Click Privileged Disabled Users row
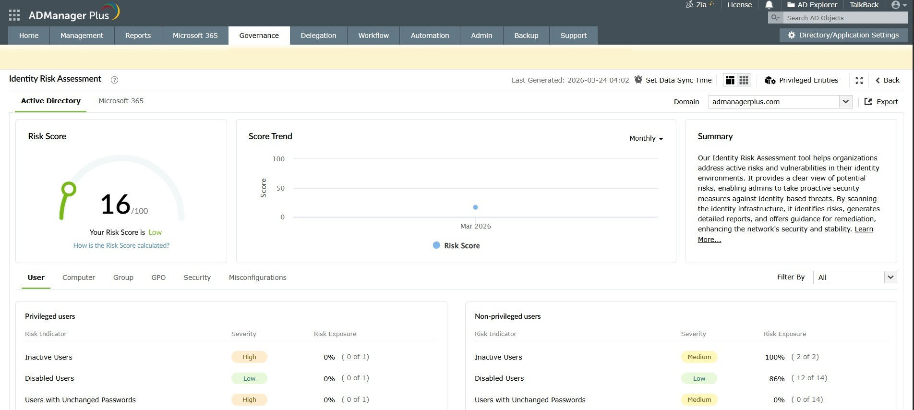This screenshot has height=410, width=914. click(231, 378)
